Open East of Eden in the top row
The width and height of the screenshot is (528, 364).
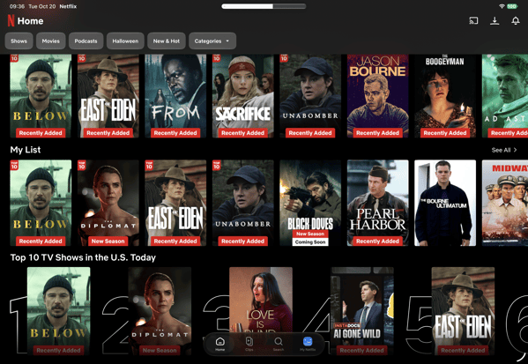[108, 96]
